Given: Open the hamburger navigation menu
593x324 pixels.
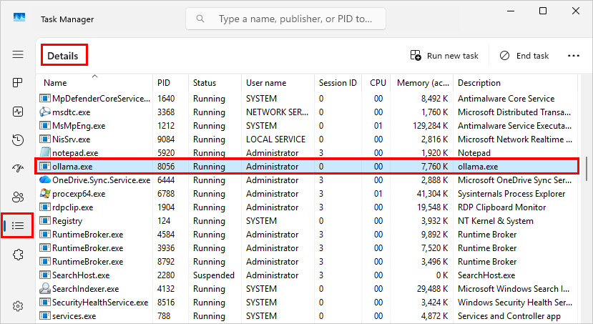Looking at the screenshot, I should pos(18,54).
